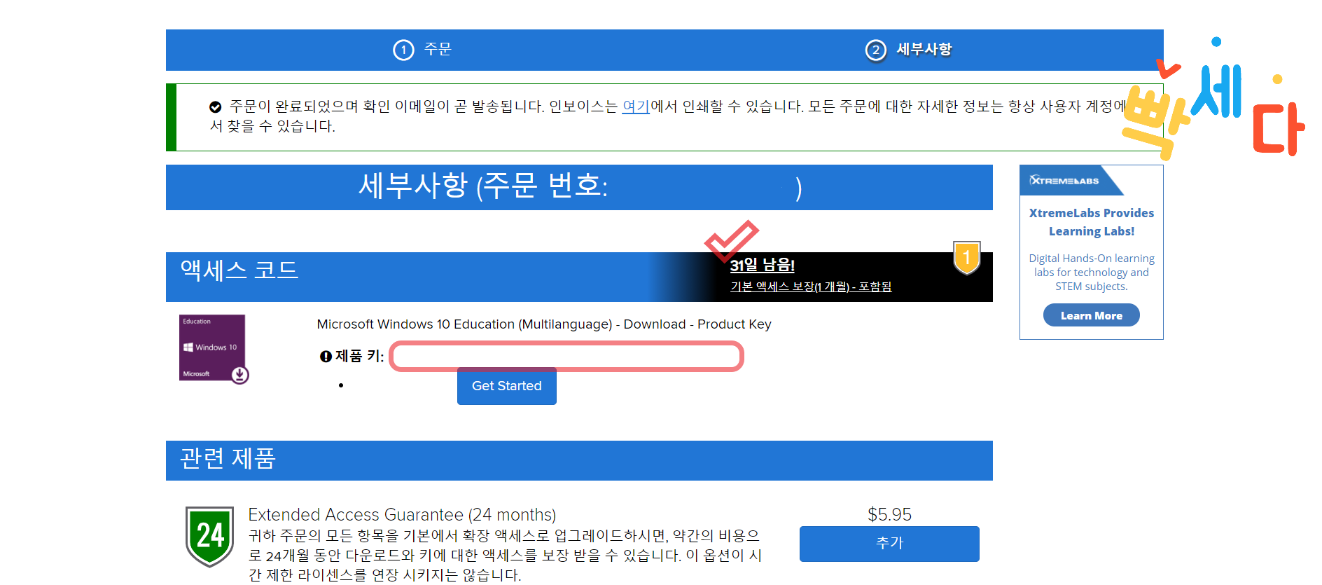This screenshot has height=585, width=1322.
Task: Select the product key field
Action: [x=566, y=356]
